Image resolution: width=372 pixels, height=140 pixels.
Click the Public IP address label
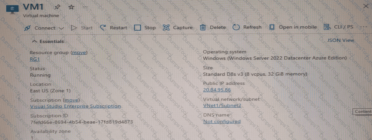[x=224, y=83]
